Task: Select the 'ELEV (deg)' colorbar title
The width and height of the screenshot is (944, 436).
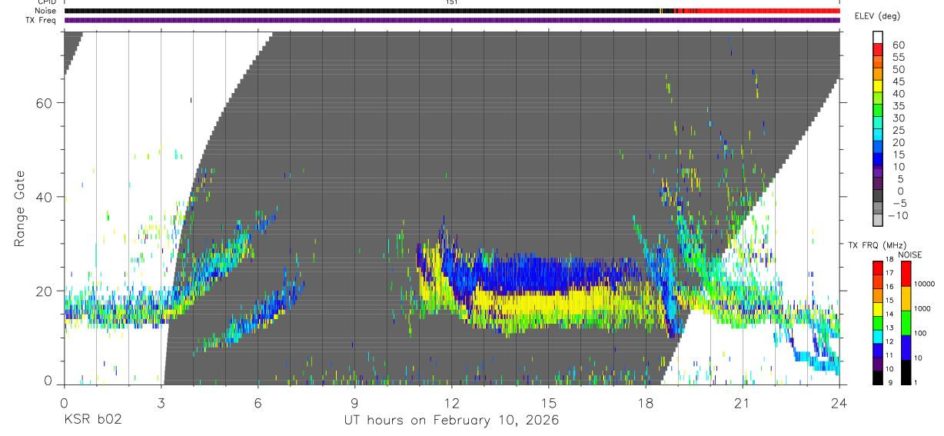Action: (x=877, y=16)
